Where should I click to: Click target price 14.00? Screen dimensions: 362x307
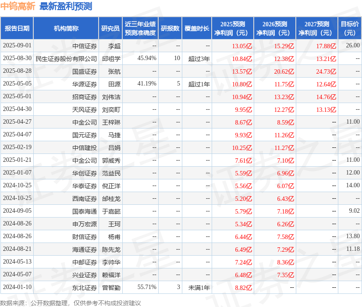(x=353, y=185)
